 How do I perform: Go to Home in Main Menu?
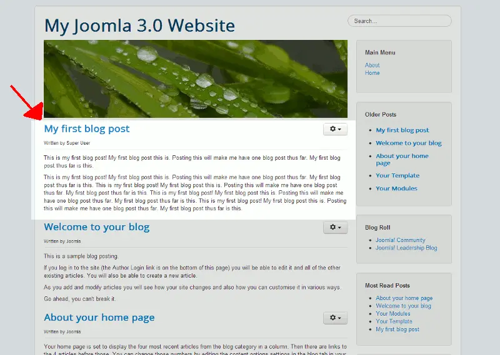[372, 73]
